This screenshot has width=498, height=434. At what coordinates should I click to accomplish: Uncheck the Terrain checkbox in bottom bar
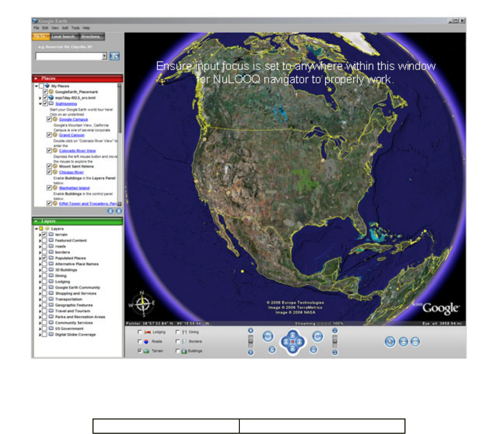(x=140, y=351)
